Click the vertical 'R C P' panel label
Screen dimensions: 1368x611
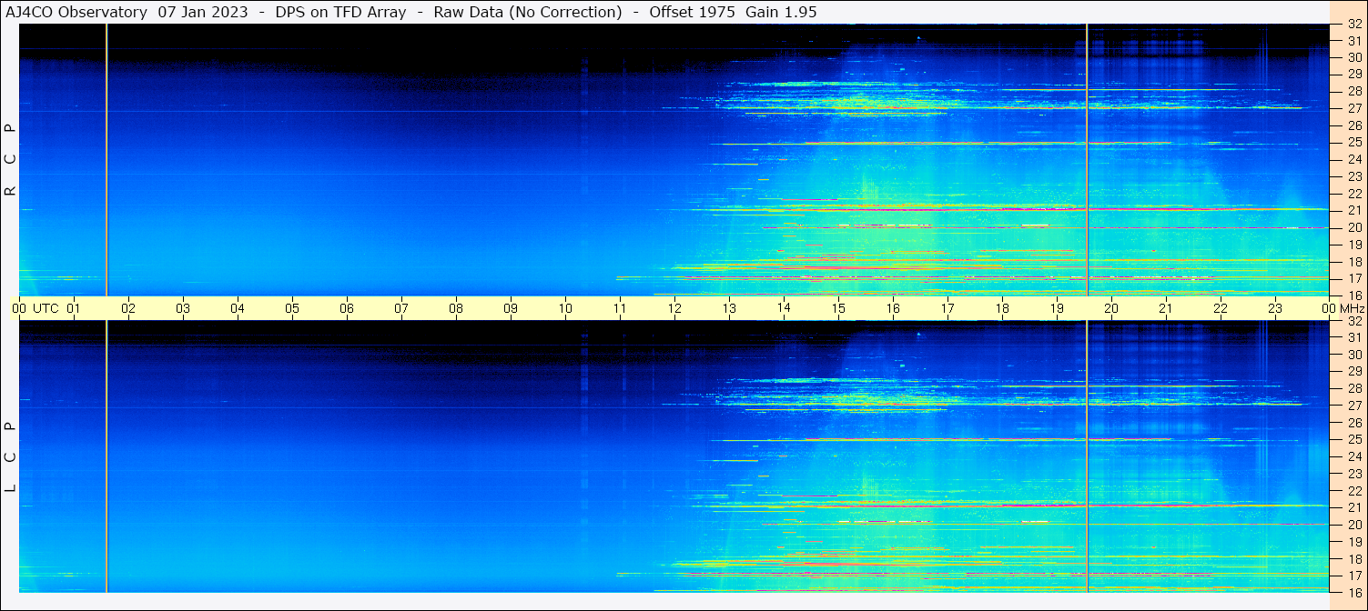click(10, 160)
